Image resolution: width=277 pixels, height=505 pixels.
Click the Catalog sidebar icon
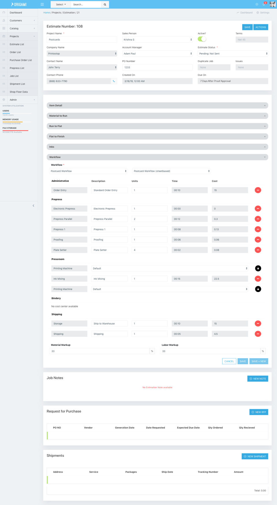[4, 28]
